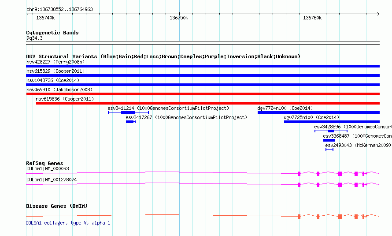This screenshot has height=236, width=392.
Task: Open variant label nsv428227 (Perry2008b)
Action: tap(55, 62)
